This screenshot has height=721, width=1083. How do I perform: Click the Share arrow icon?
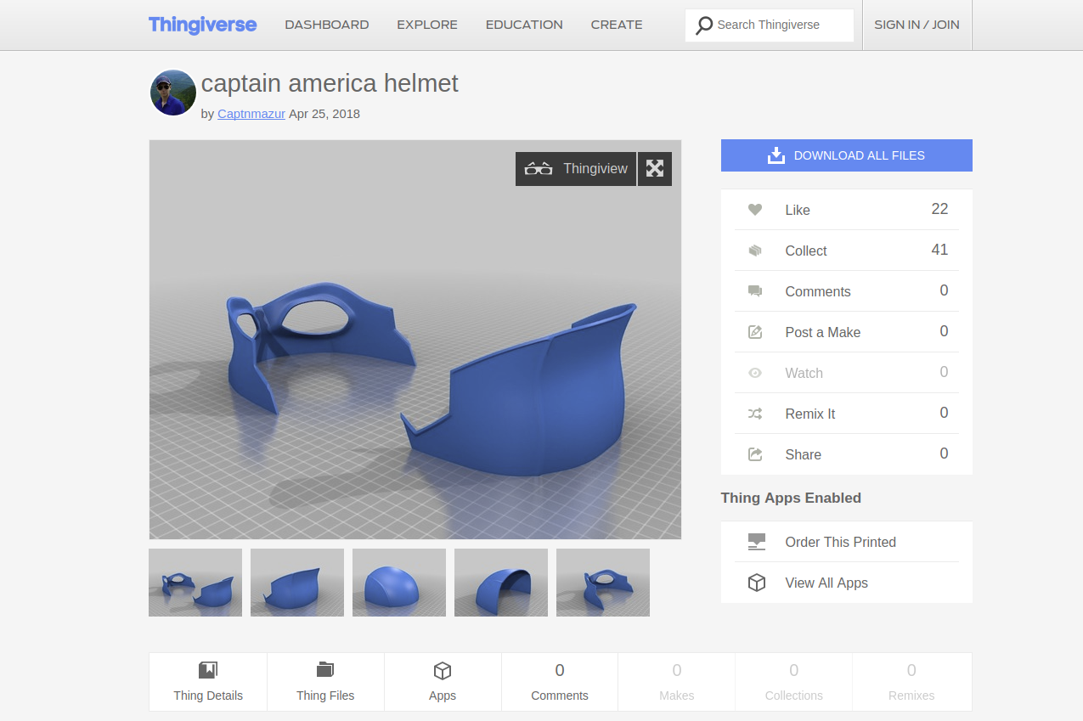click(x=755, y=454)
